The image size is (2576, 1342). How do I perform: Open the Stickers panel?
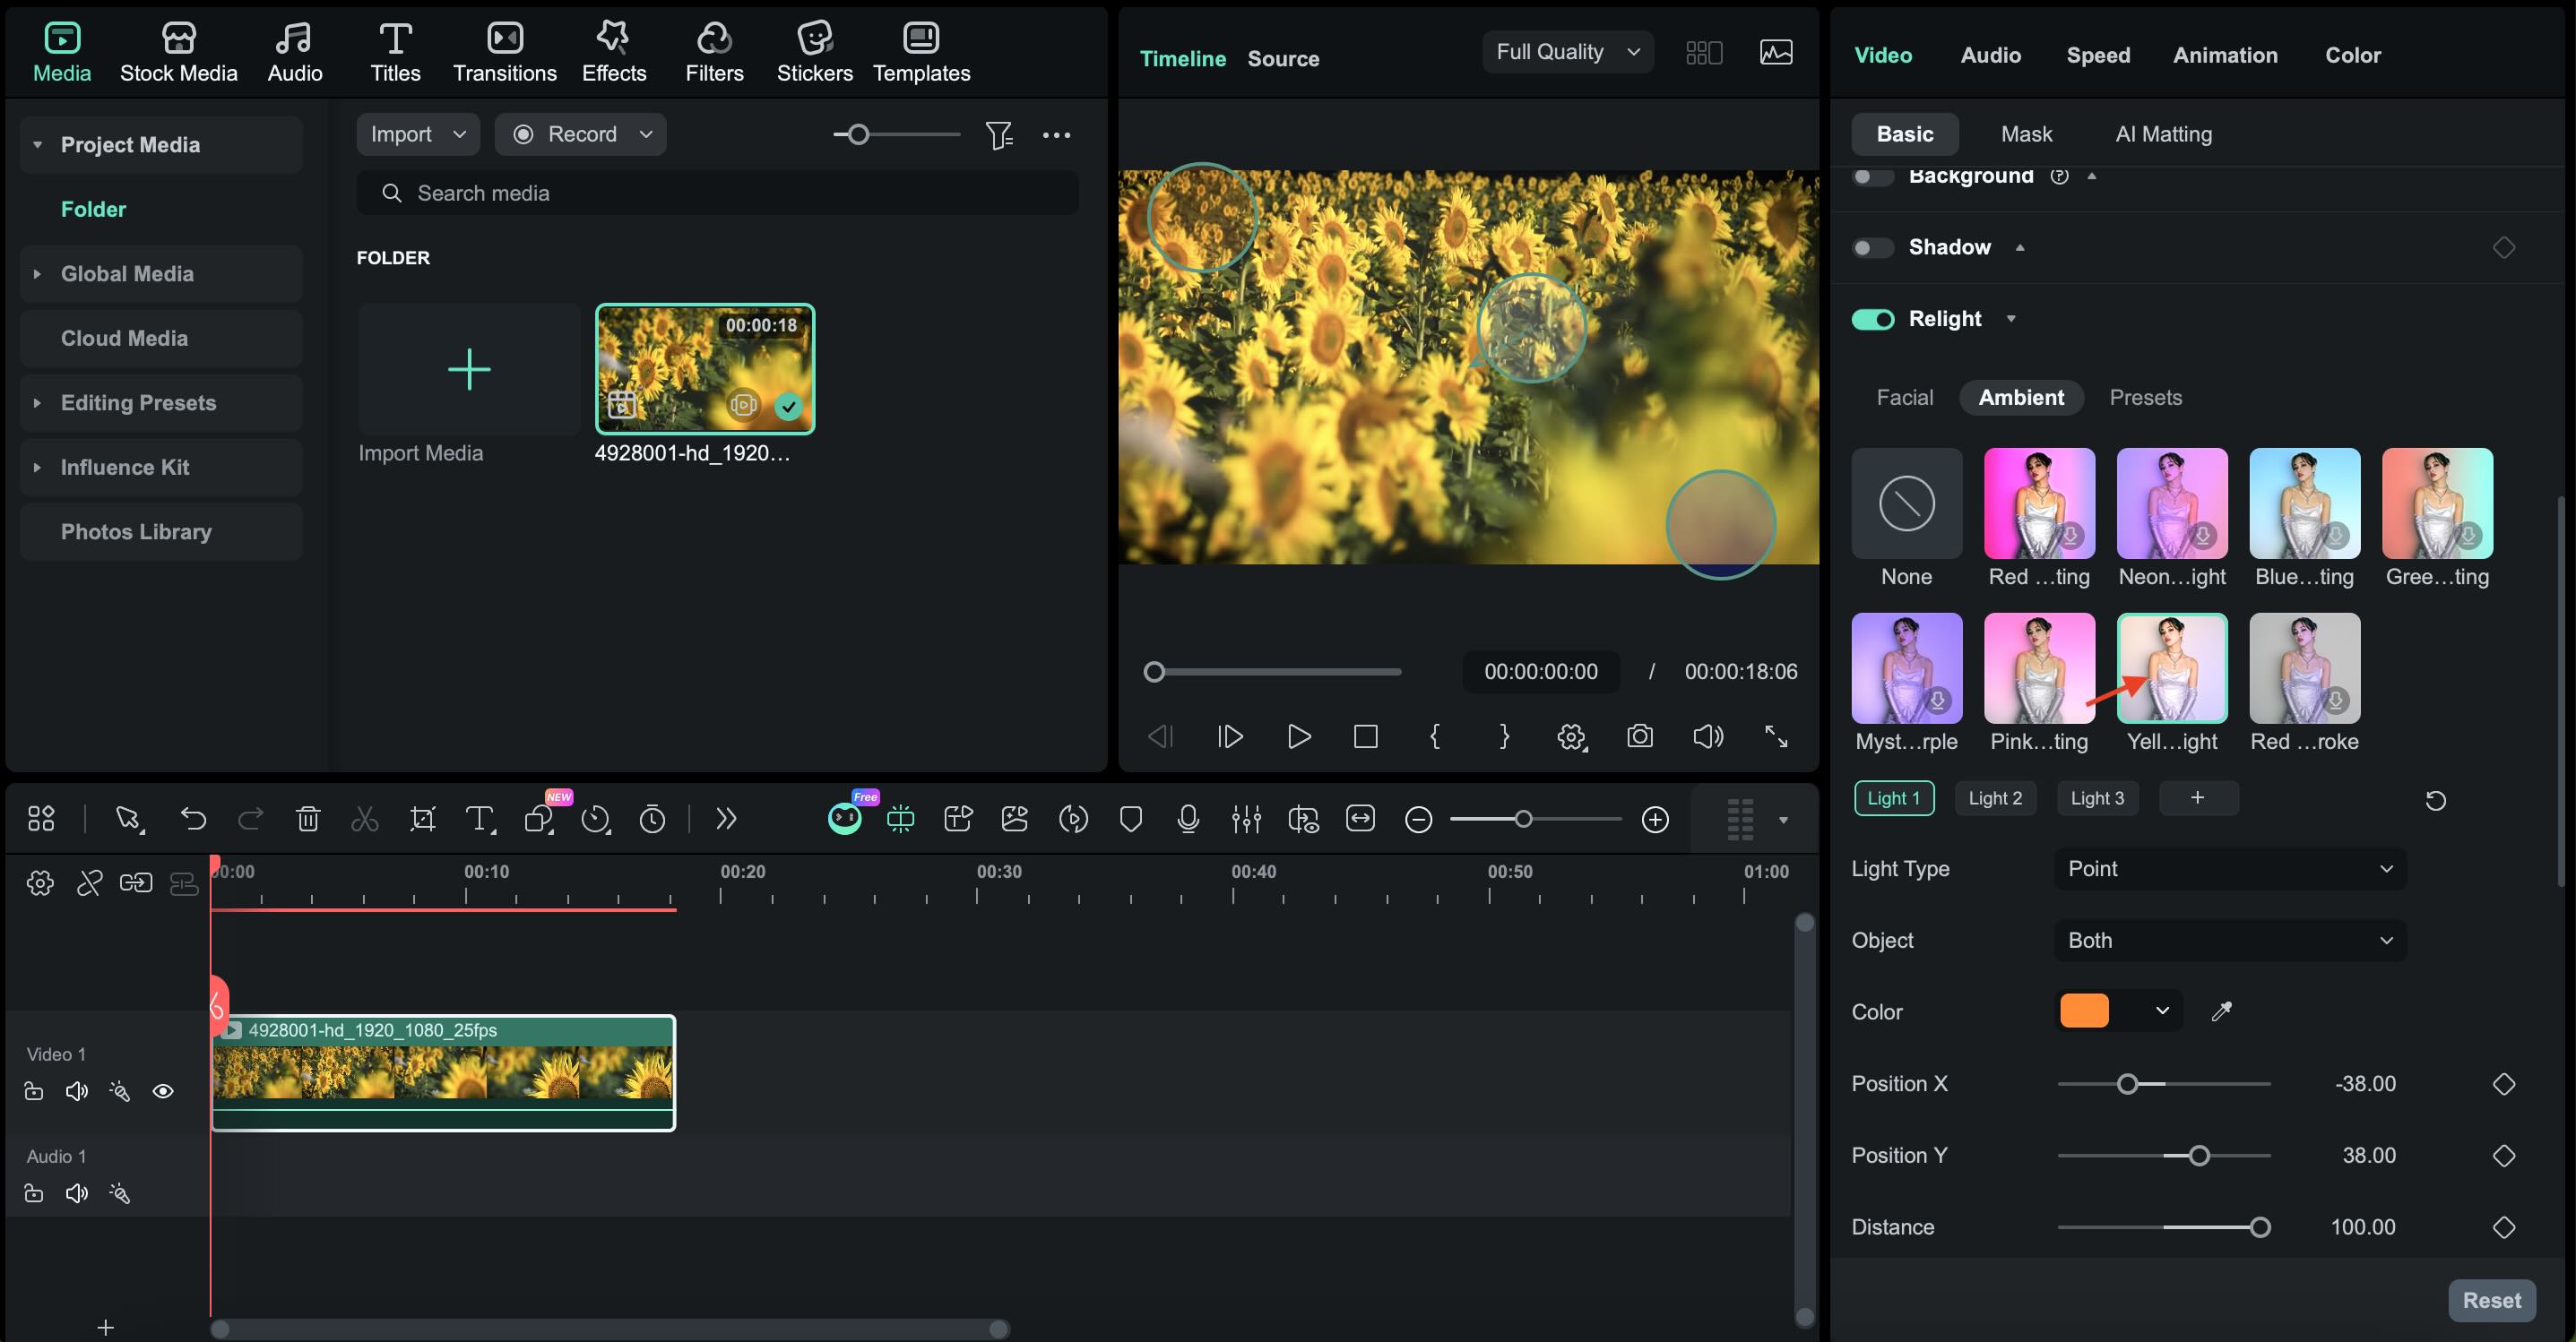pos(814,52)
